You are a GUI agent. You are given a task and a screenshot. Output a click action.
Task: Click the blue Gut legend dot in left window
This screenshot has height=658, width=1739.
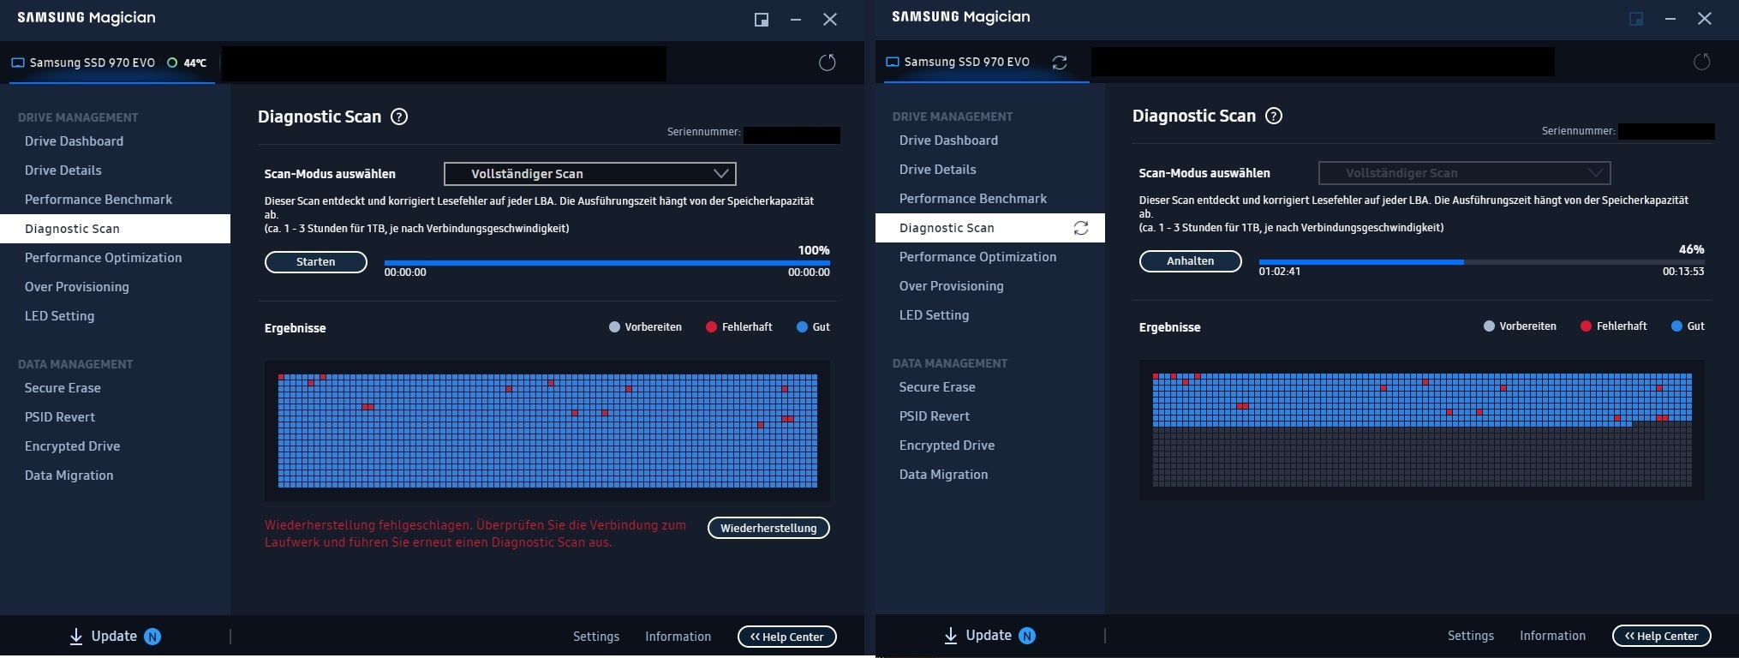(x=802, y=327)
